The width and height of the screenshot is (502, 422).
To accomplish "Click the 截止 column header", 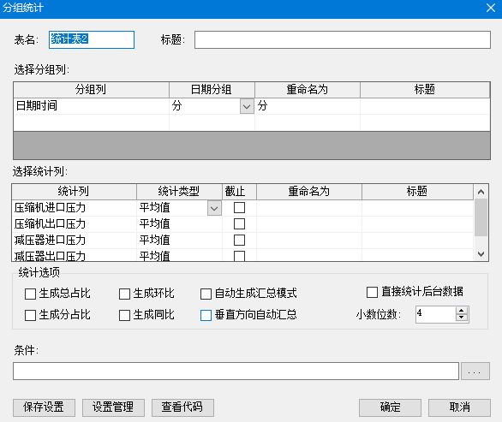I will 239,192.
